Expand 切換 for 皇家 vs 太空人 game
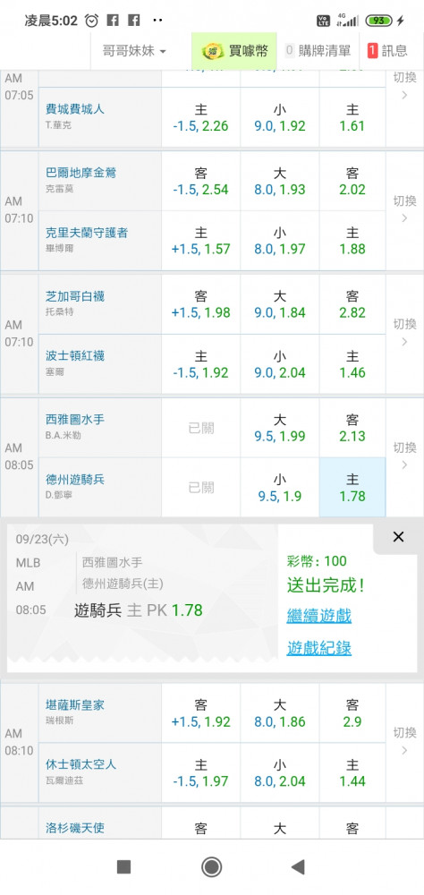This screenshot has height=895, width=424. click(x=404, y=741)
